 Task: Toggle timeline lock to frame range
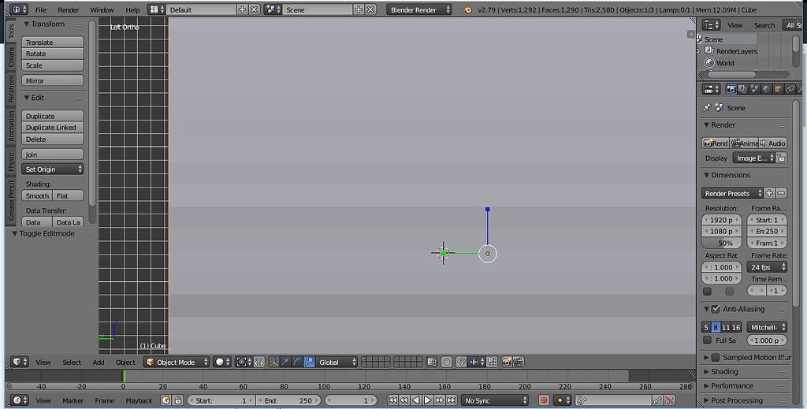tap(178, 400)
